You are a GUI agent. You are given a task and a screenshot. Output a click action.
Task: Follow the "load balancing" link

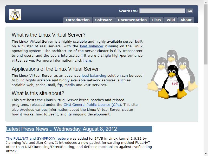(x=94, y=75)
